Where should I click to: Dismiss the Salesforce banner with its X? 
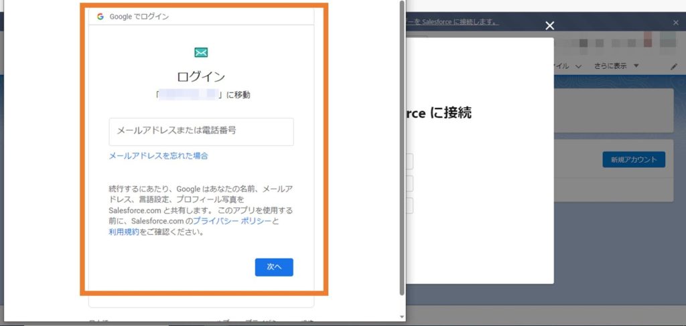pos(676,23)
